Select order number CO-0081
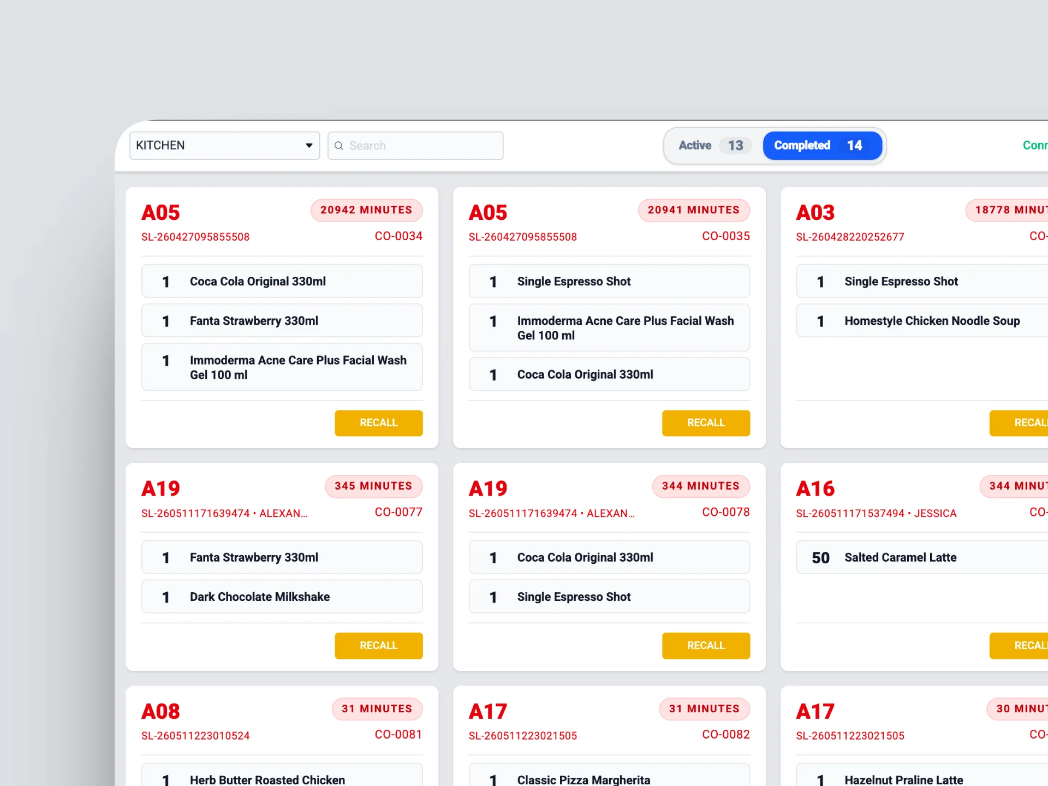 click(x=398, y=735)
